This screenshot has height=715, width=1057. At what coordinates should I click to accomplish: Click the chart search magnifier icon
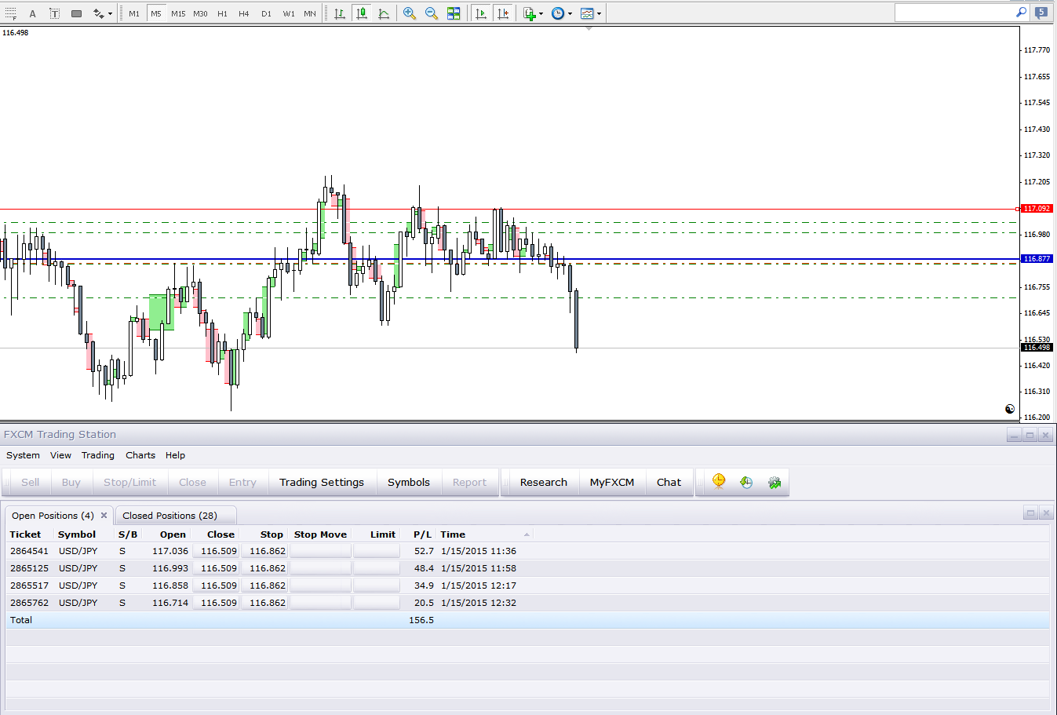coord(1021,13)
